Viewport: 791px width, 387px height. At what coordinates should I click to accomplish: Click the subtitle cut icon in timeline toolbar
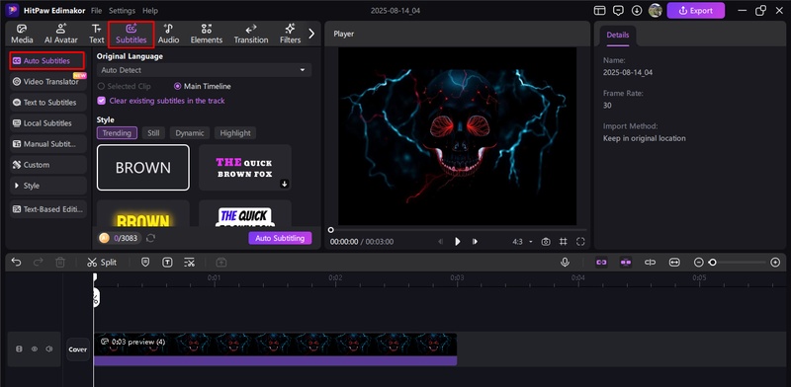point(189,262)
